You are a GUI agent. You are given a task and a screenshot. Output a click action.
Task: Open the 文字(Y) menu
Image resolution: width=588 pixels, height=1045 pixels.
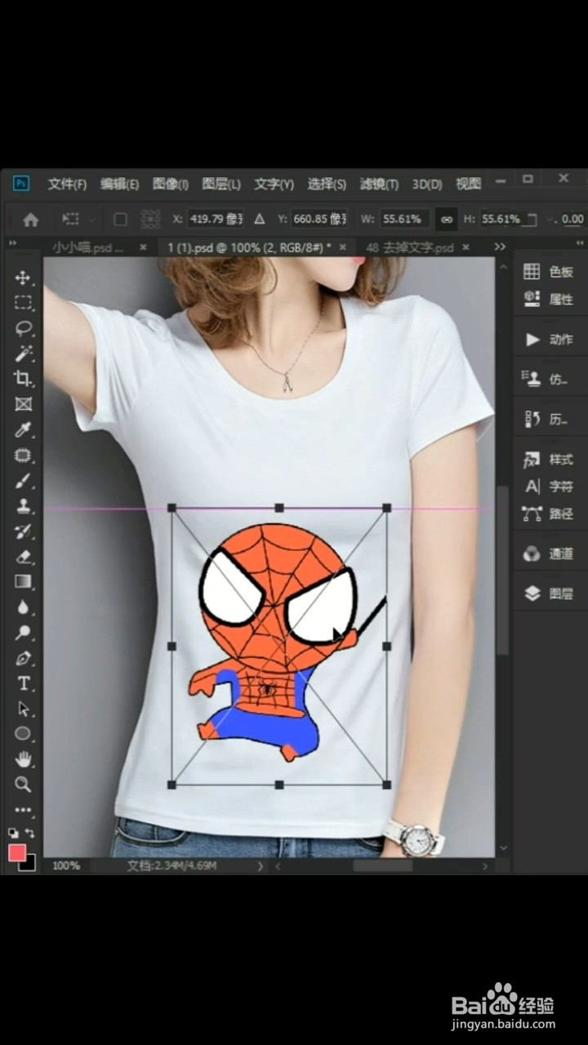point(274,184)
